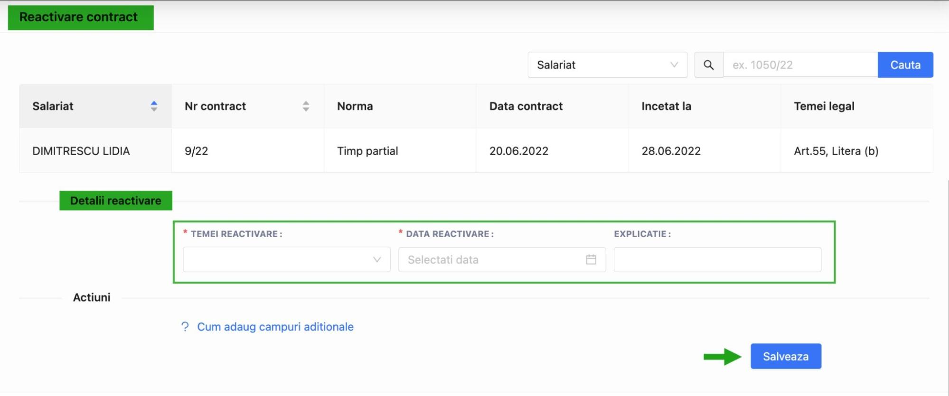Focus the contract number search field

800,65
